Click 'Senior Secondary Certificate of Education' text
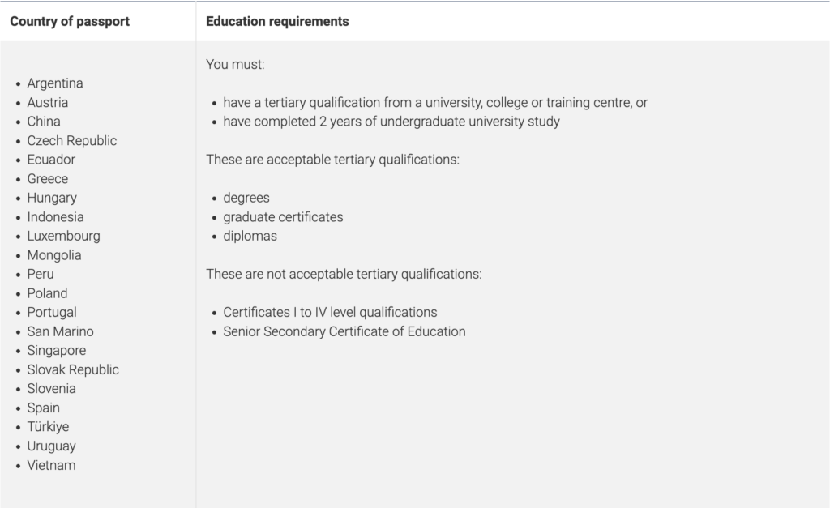The height and width of the screenshot is (508, 830). [x=344, y=331]
